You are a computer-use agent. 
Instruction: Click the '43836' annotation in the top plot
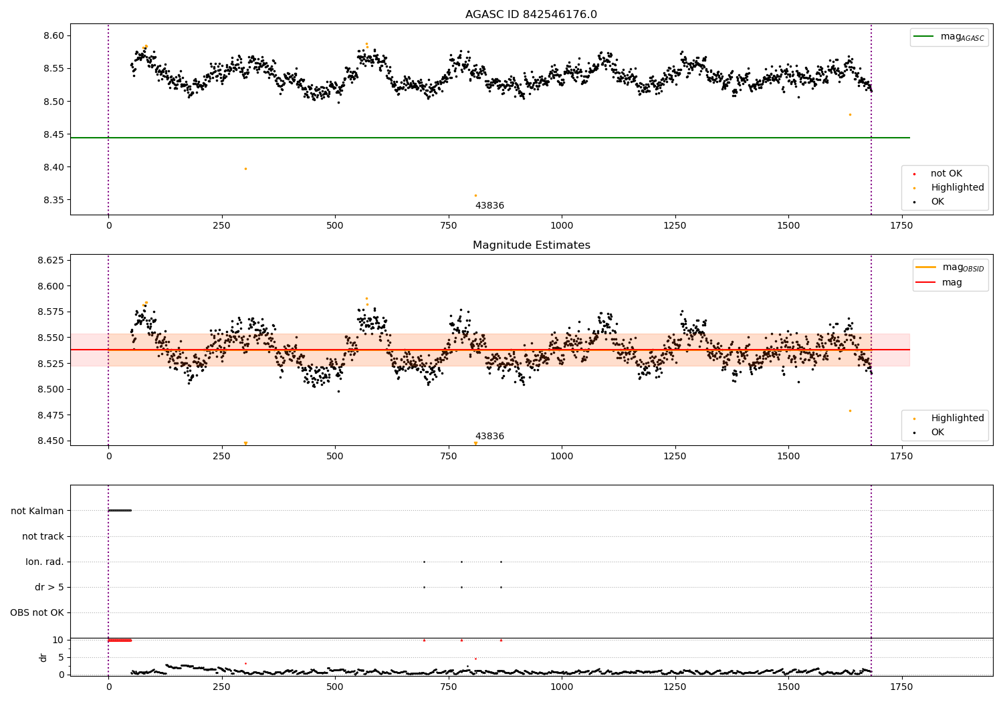click(x=489, y=205)
